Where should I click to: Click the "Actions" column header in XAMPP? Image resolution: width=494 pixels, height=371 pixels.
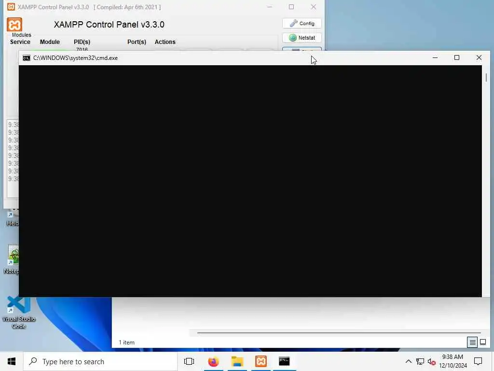pyautogui.click(x=165, y=42)
